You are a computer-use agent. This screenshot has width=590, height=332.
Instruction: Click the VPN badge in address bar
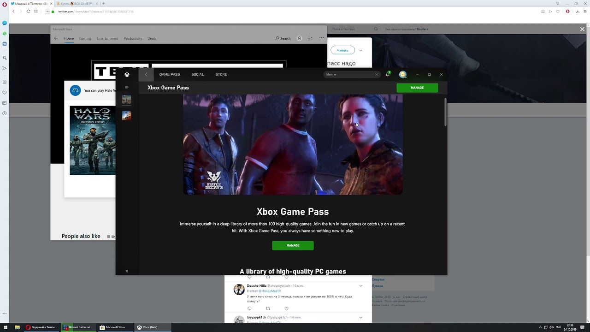click(x=47, y=12)
